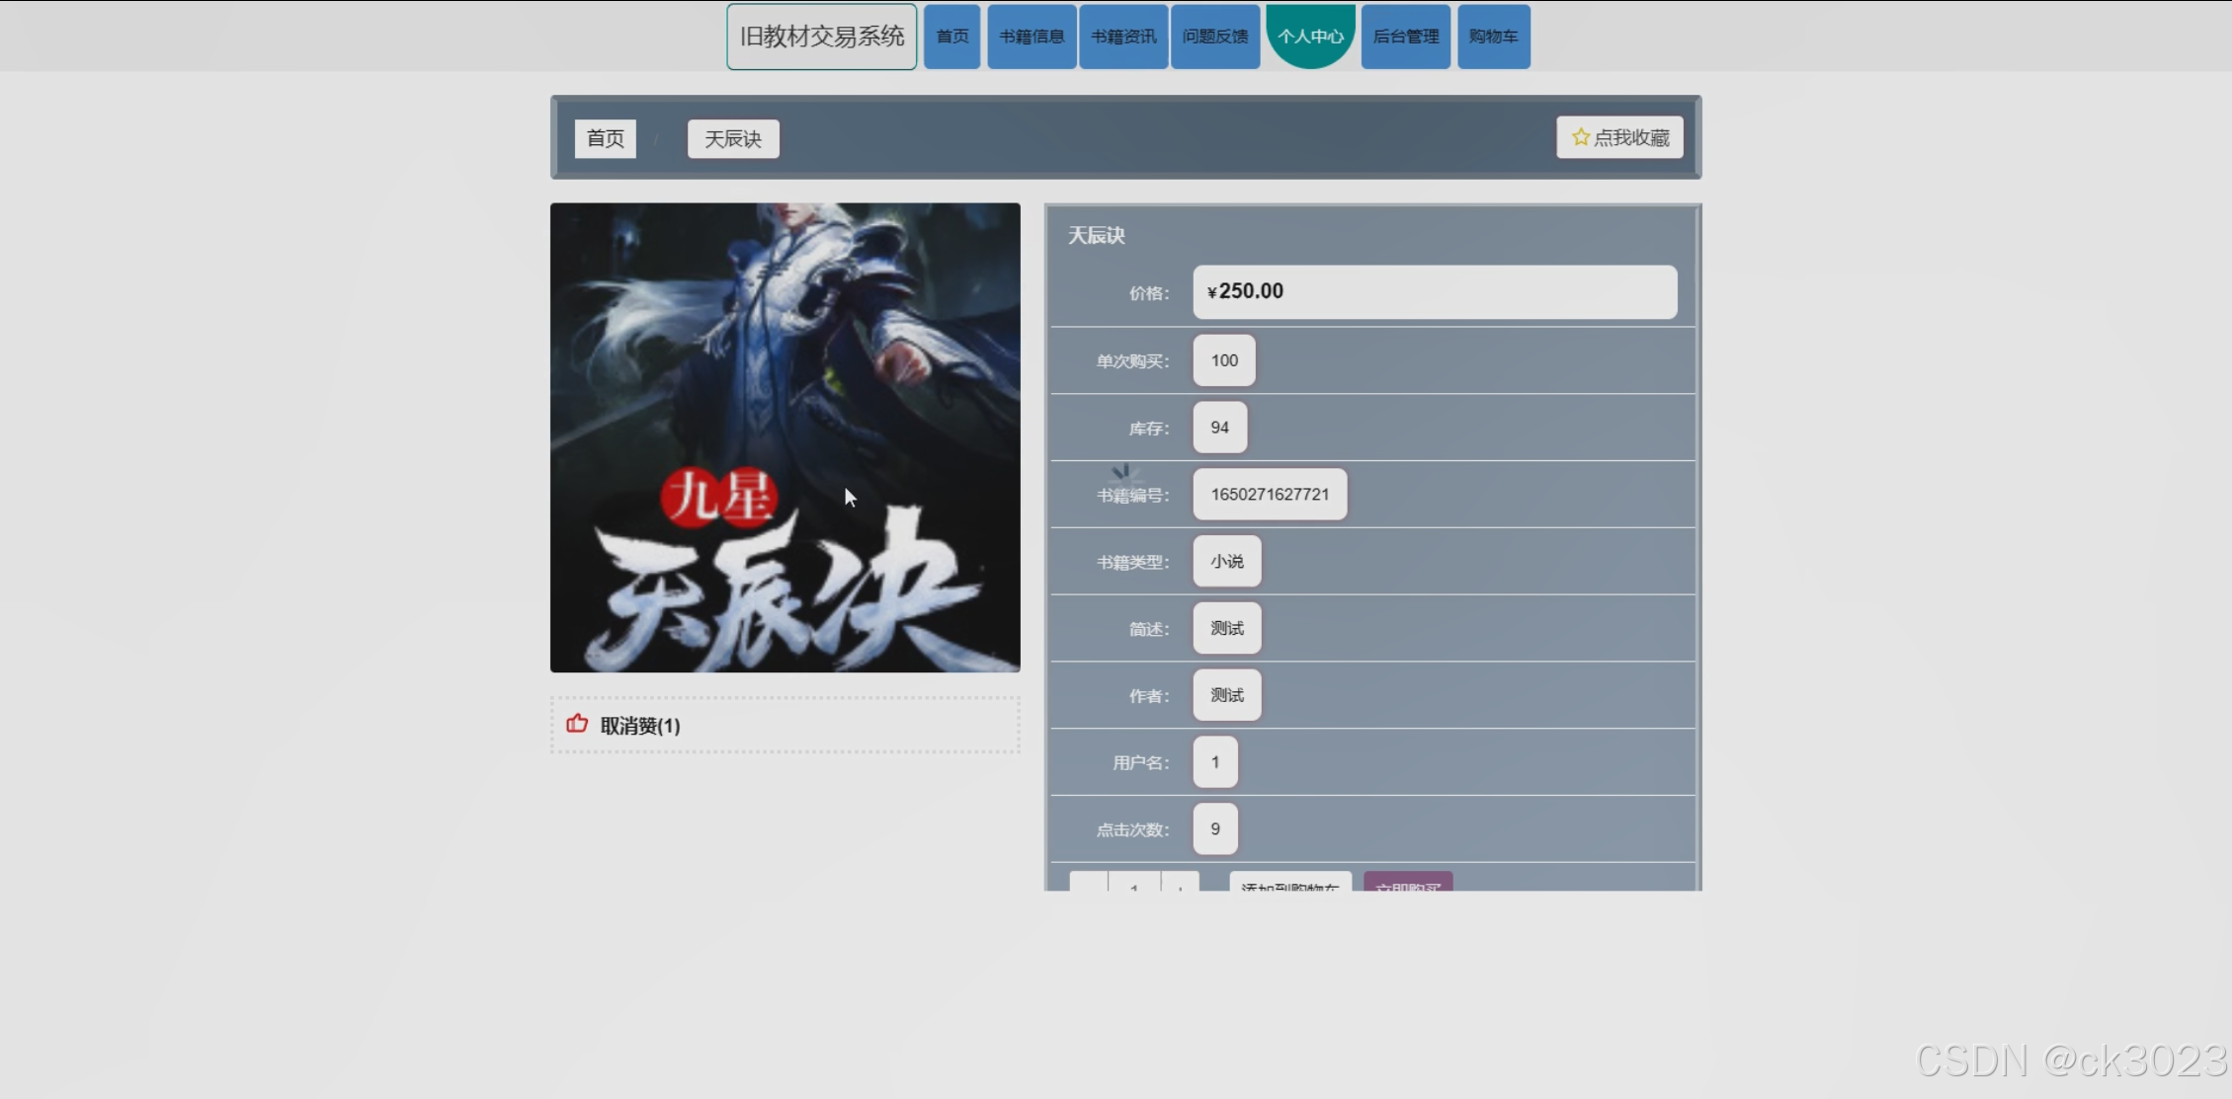Decrease purchase quantity with minus stepper
Screen dimensions: 2232x1099
click(1088, 883)
